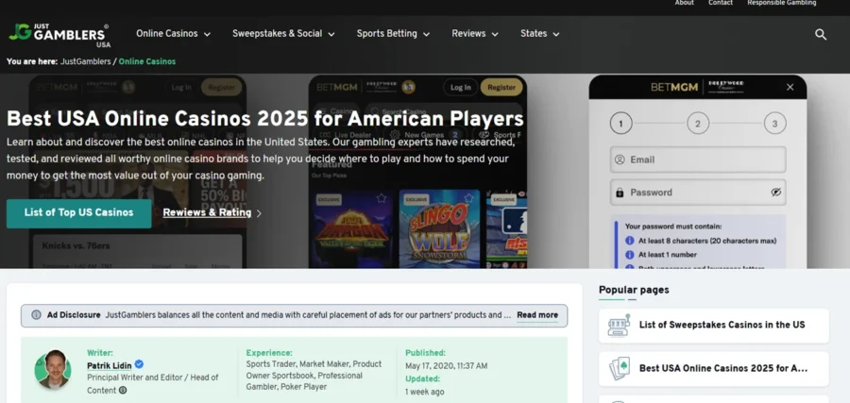Screen dimensions: 850x403
Task: Click slot machine icon for Sweepstakes Casinos
Action: coord(619,325)
